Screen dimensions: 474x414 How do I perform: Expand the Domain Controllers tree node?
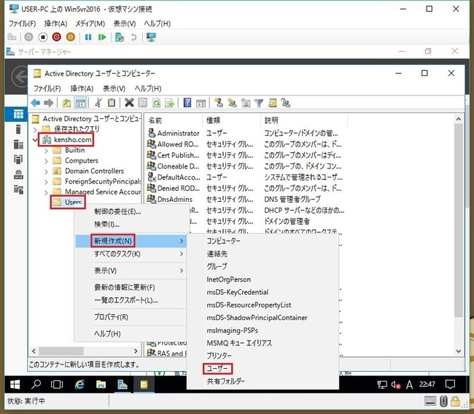point(46,171)
